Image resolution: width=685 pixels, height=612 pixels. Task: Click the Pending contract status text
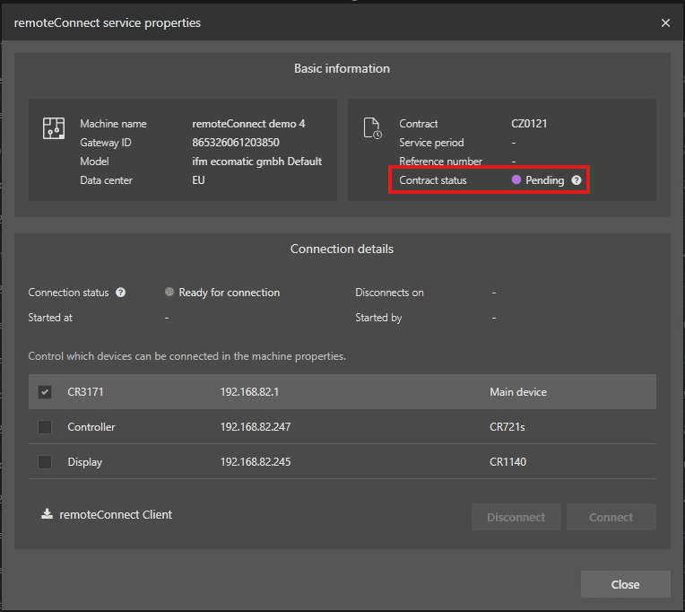pyautogui.click(x=545, y=180)
